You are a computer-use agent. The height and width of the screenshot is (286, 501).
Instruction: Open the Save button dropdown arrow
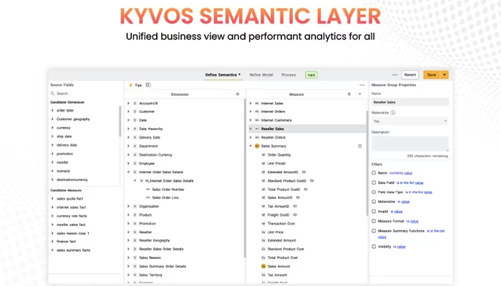click(444, 74)
